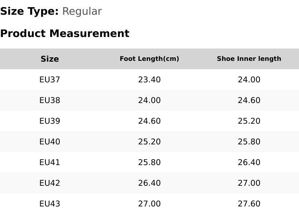Image resolution: width=299 pixels, height=214 pixels.
Task: Choose the EU39 size row label
Action: click(50, 121)
